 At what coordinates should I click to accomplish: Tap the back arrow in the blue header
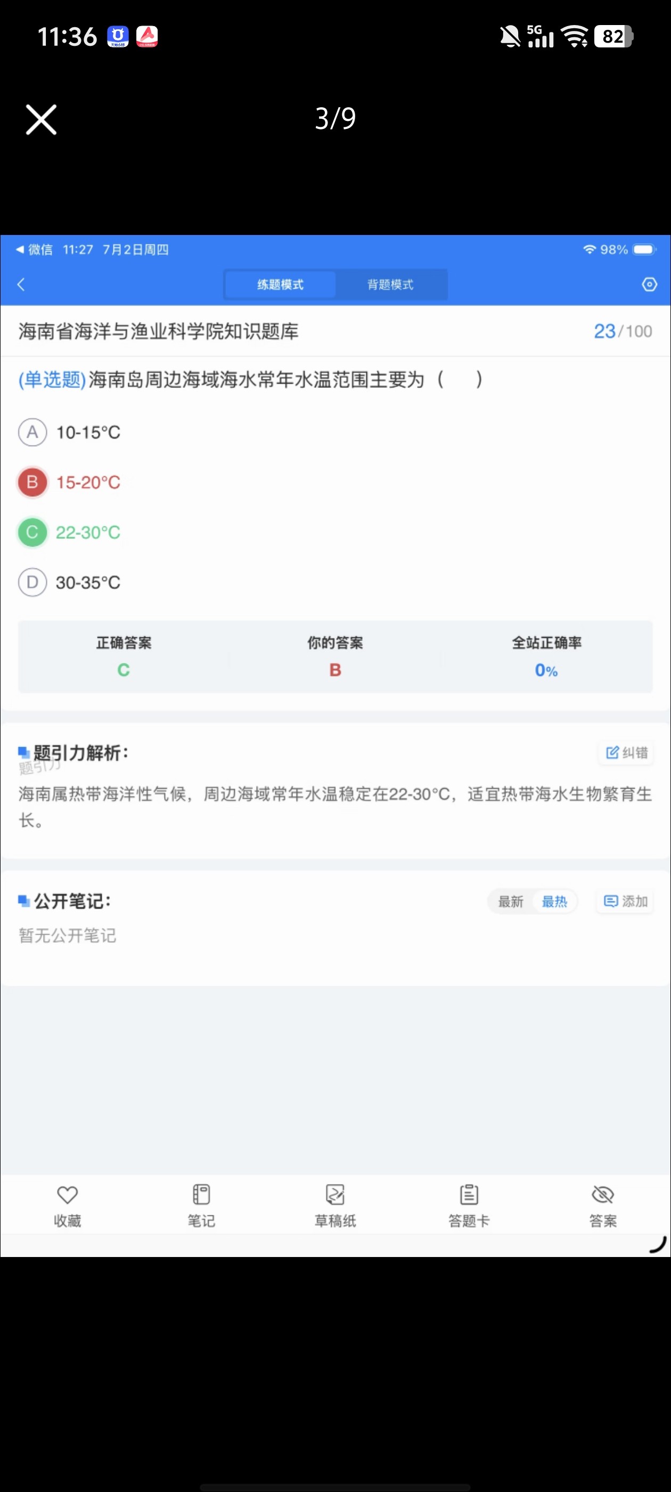21,285
